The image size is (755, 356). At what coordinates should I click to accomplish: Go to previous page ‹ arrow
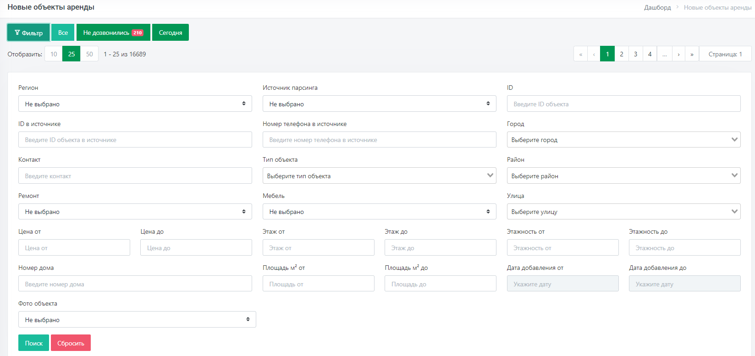point(594,54)
